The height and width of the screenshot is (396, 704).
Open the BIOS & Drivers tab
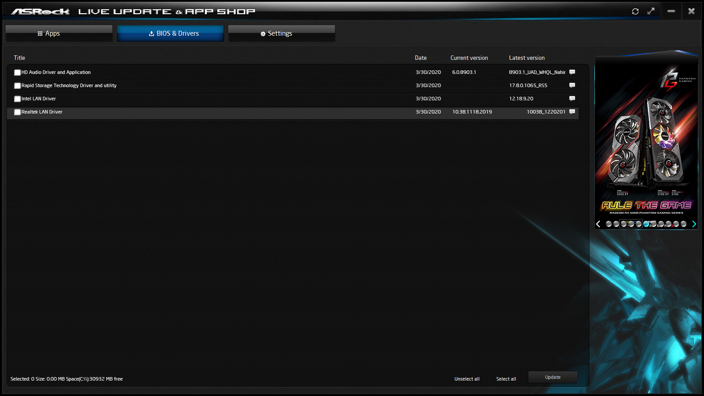tap(170, 33)
